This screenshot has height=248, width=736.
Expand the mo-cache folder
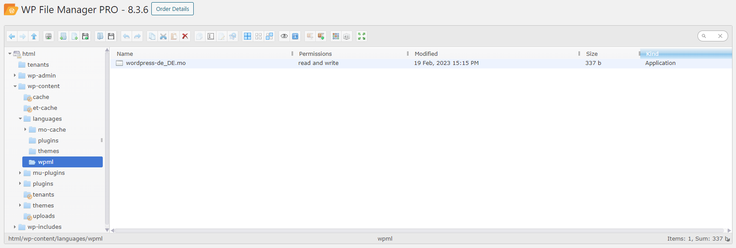click(25, 129)
